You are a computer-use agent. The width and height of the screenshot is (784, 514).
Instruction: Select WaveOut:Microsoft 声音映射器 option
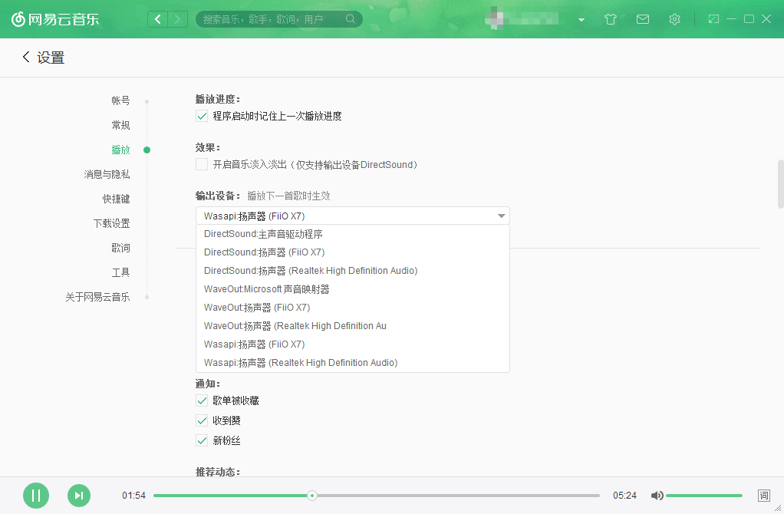pos(353,289)
